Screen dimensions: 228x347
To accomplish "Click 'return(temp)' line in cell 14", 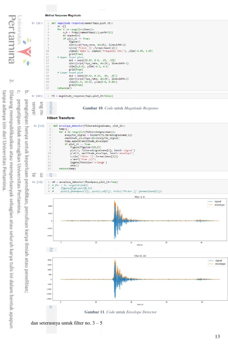I will tap(67, 169).
